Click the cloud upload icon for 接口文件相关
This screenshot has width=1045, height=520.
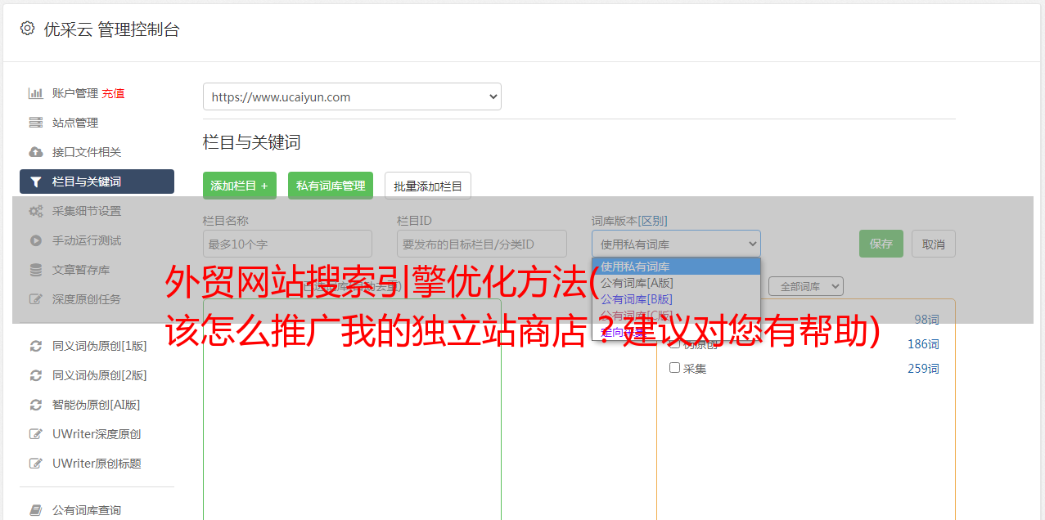click(36, 152)
